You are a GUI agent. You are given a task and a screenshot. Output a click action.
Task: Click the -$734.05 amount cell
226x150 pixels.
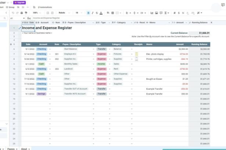tap(180, 54)
